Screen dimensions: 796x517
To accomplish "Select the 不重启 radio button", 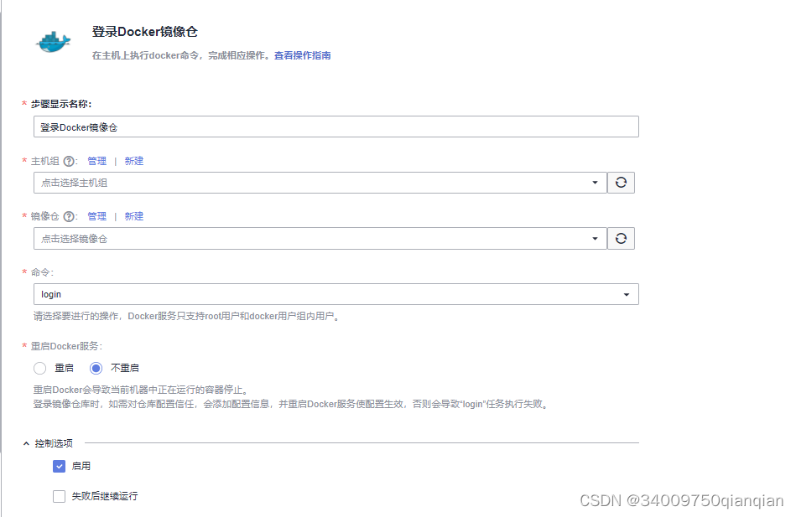I will (96, 368).
